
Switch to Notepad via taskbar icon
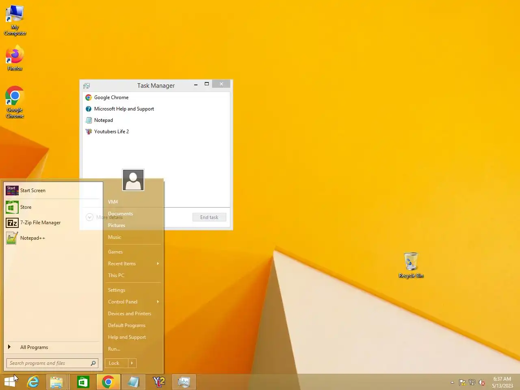pyautogui.click(x=133, y=382)
